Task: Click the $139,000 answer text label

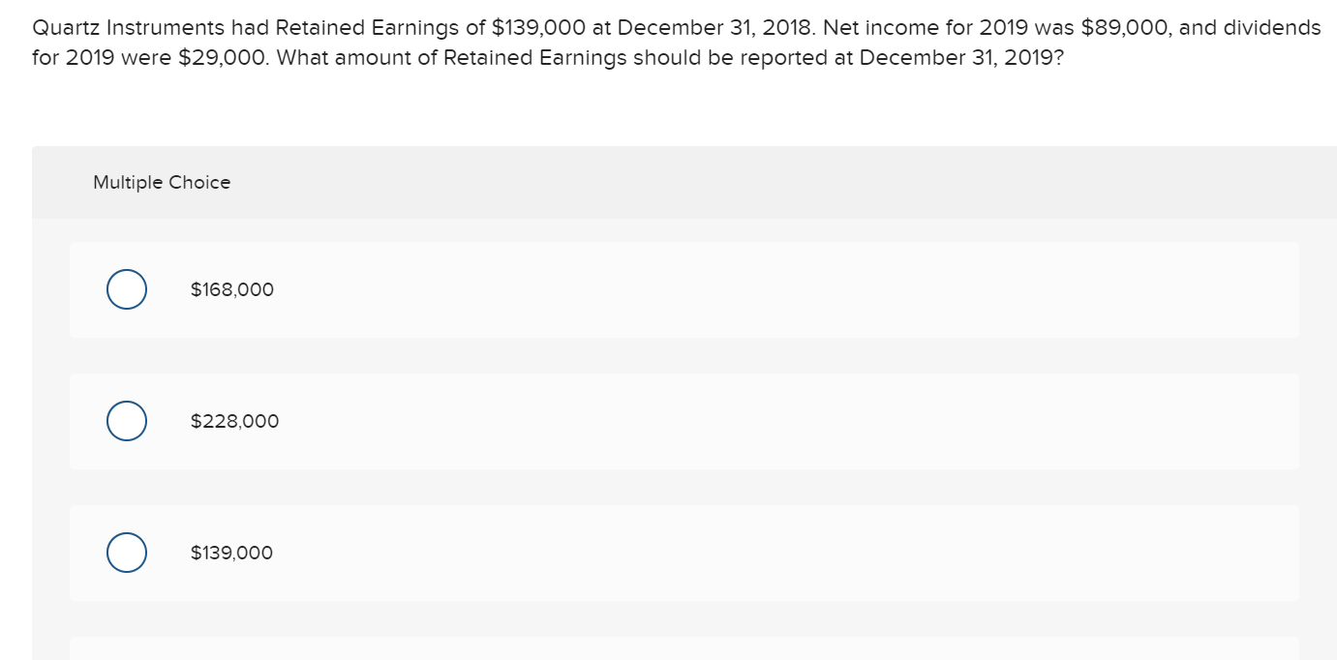Action: click(231, 552)
